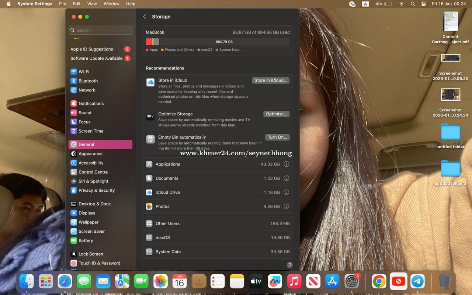The height and width of the screenshot is (295, 472).
Task: Click the Optimise storage button
Action: 276,114
